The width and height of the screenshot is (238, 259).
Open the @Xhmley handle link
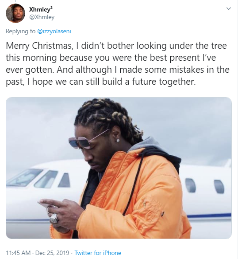(x=42, y=17)
